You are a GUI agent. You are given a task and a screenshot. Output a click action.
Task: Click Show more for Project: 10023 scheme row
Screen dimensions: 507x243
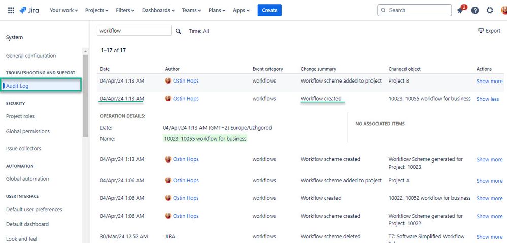[490, 159]
